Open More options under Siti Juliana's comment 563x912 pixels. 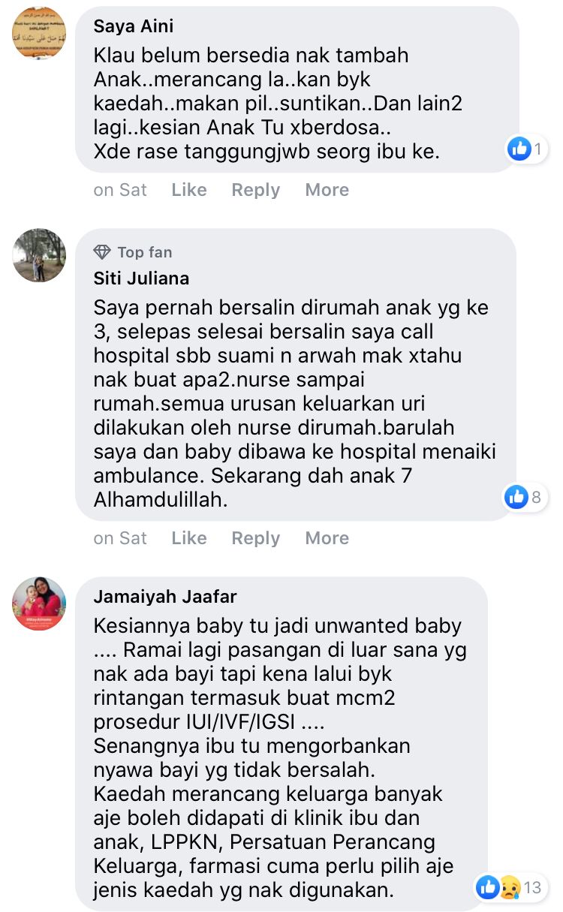(327, 538)
